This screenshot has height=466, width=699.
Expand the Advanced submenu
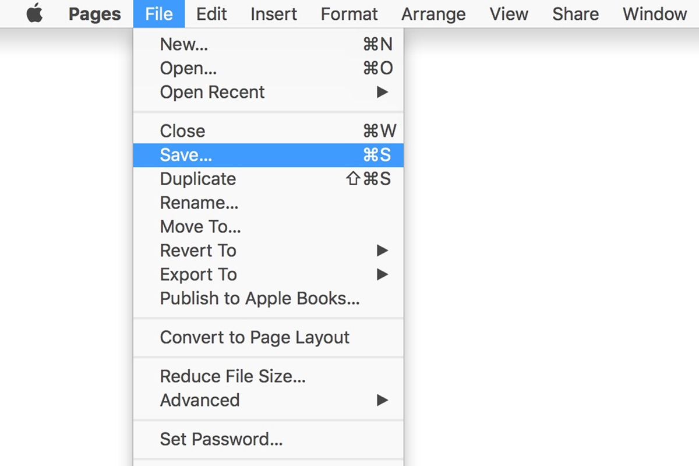269,400
